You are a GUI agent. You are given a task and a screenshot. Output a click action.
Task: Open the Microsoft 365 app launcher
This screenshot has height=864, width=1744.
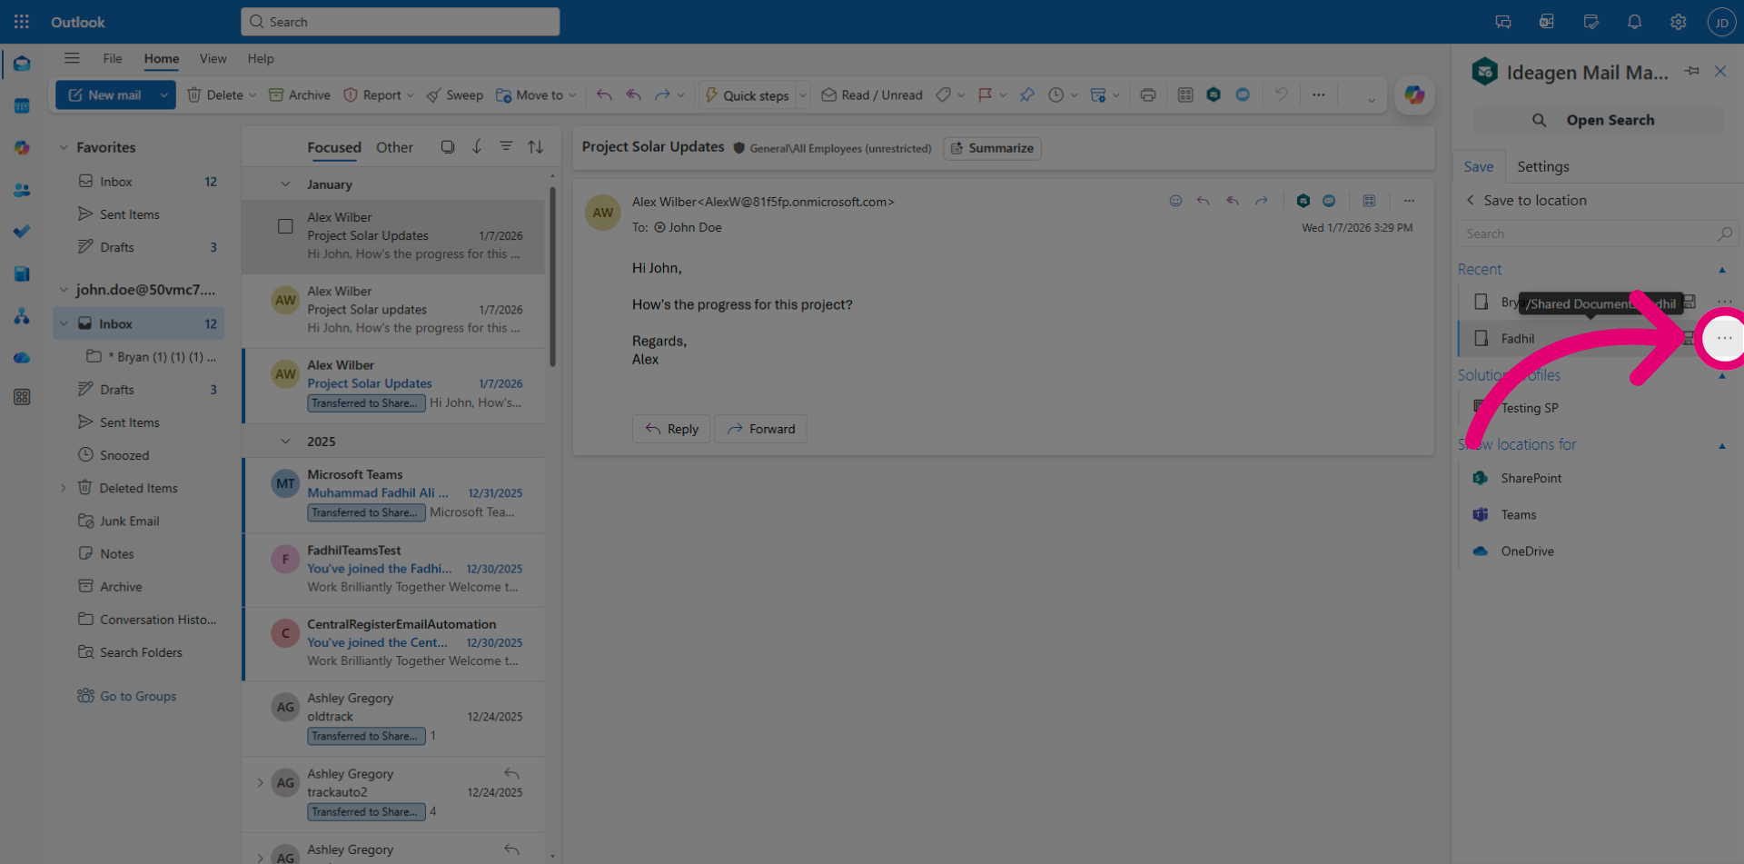(x=22, y=22)
